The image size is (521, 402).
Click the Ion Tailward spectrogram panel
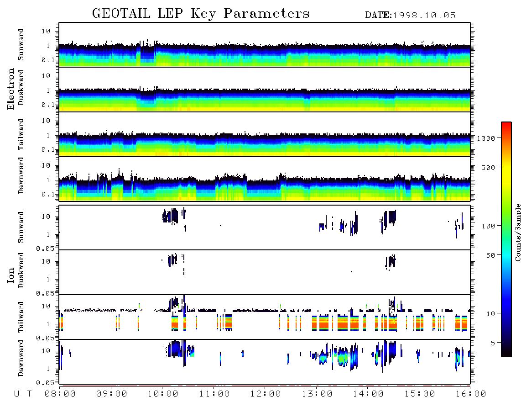pos(265,317)
